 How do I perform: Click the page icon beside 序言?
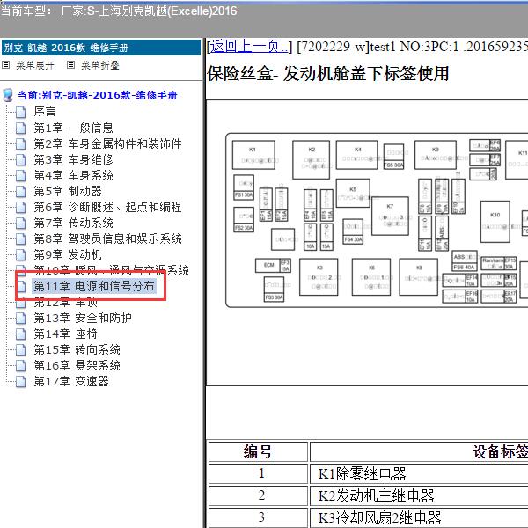21,112
